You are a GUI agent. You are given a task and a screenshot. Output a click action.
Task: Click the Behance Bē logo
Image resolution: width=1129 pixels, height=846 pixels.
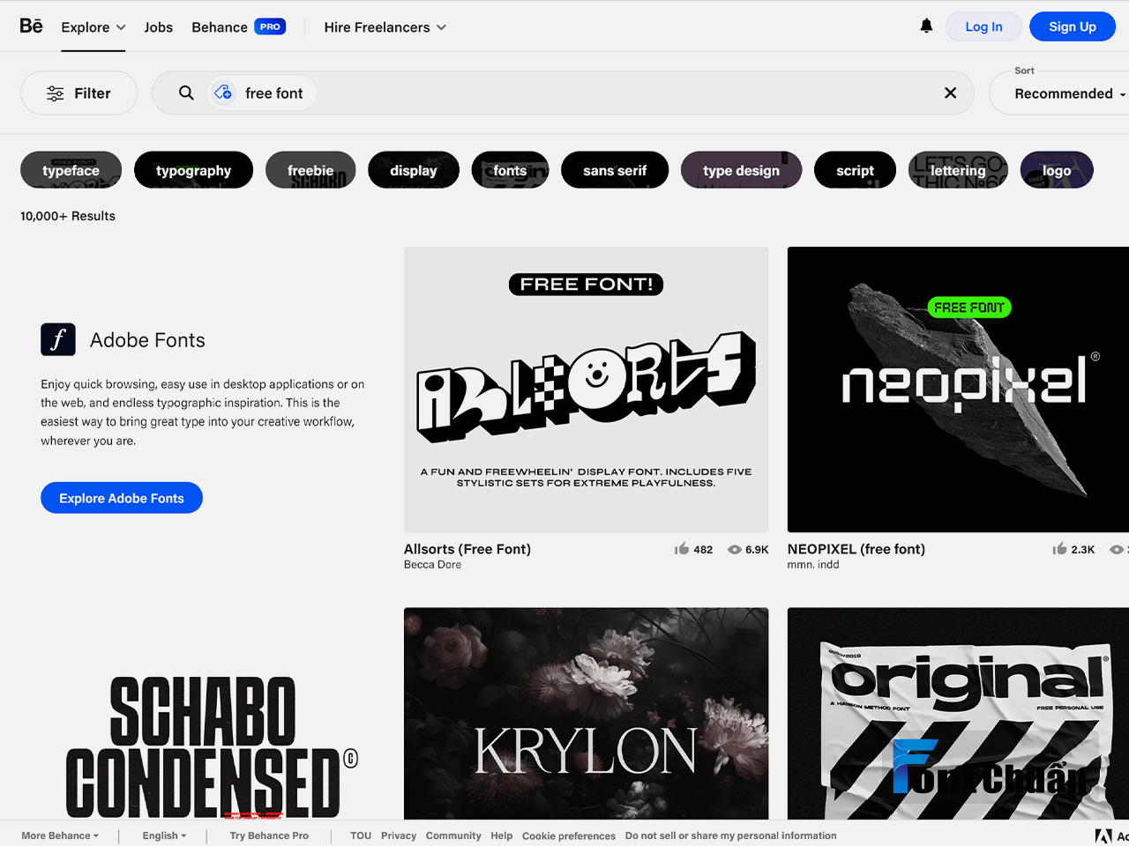[31, 26]
